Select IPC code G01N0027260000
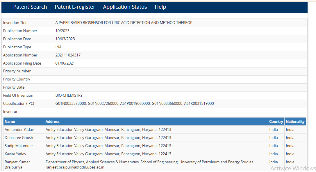This screenshot has height=172, width=316. [103, 104]
